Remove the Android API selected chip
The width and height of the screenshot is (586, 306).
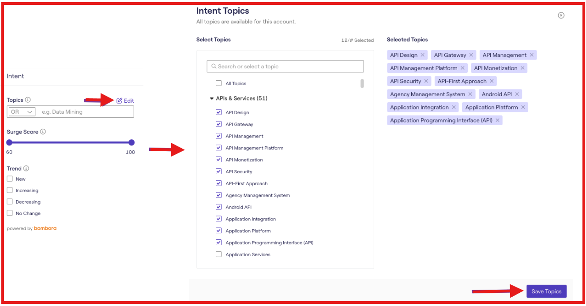pos(517,94)
